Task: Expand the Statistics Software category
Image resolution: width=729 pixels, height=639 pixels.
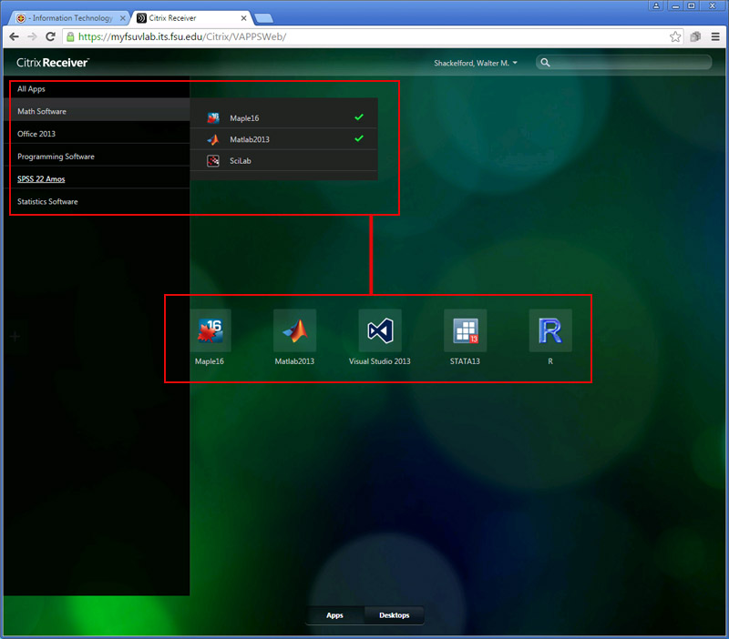Action: [47, 201]
